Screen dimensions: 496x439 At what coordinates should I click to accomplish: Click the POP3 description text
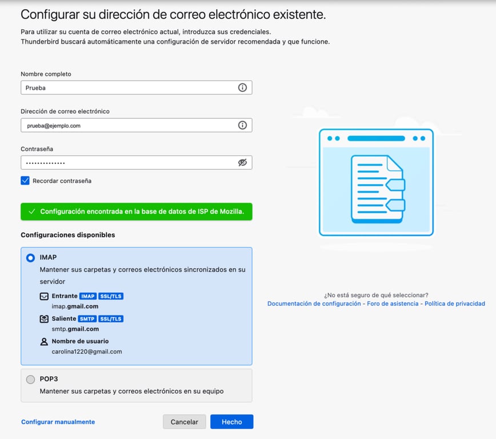[x=131, y=391]
